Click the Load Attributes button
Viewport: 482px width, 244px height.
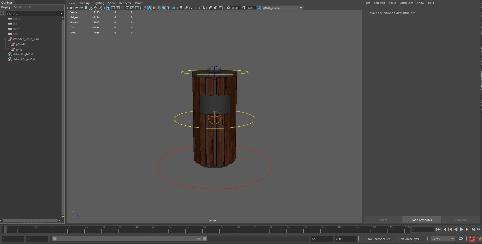pos(422,220)
